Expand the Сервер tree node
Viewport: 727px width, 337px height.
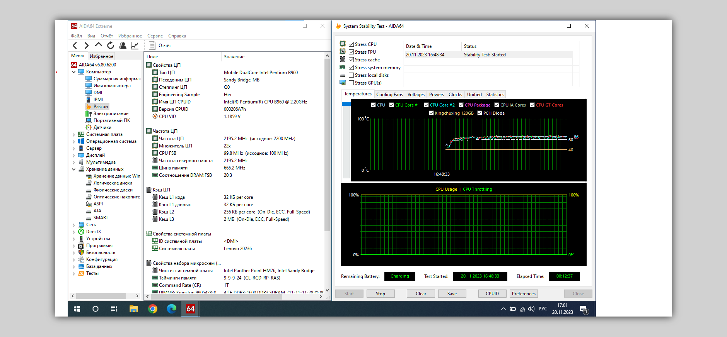tap(73, 148)
